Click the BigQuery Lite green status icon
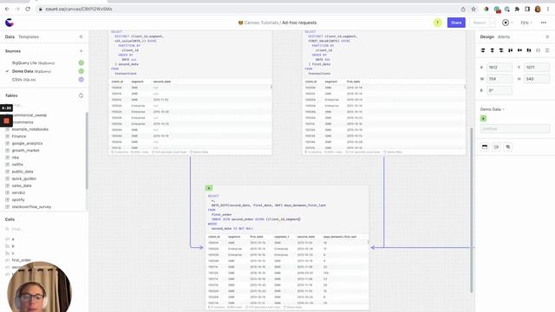The height and width of the screenshot is (312, 555). (x=81, y=63)
